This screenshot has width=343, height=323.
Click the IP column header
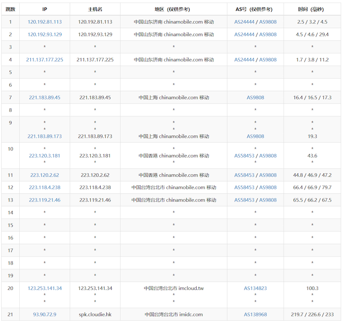[44, 9]
